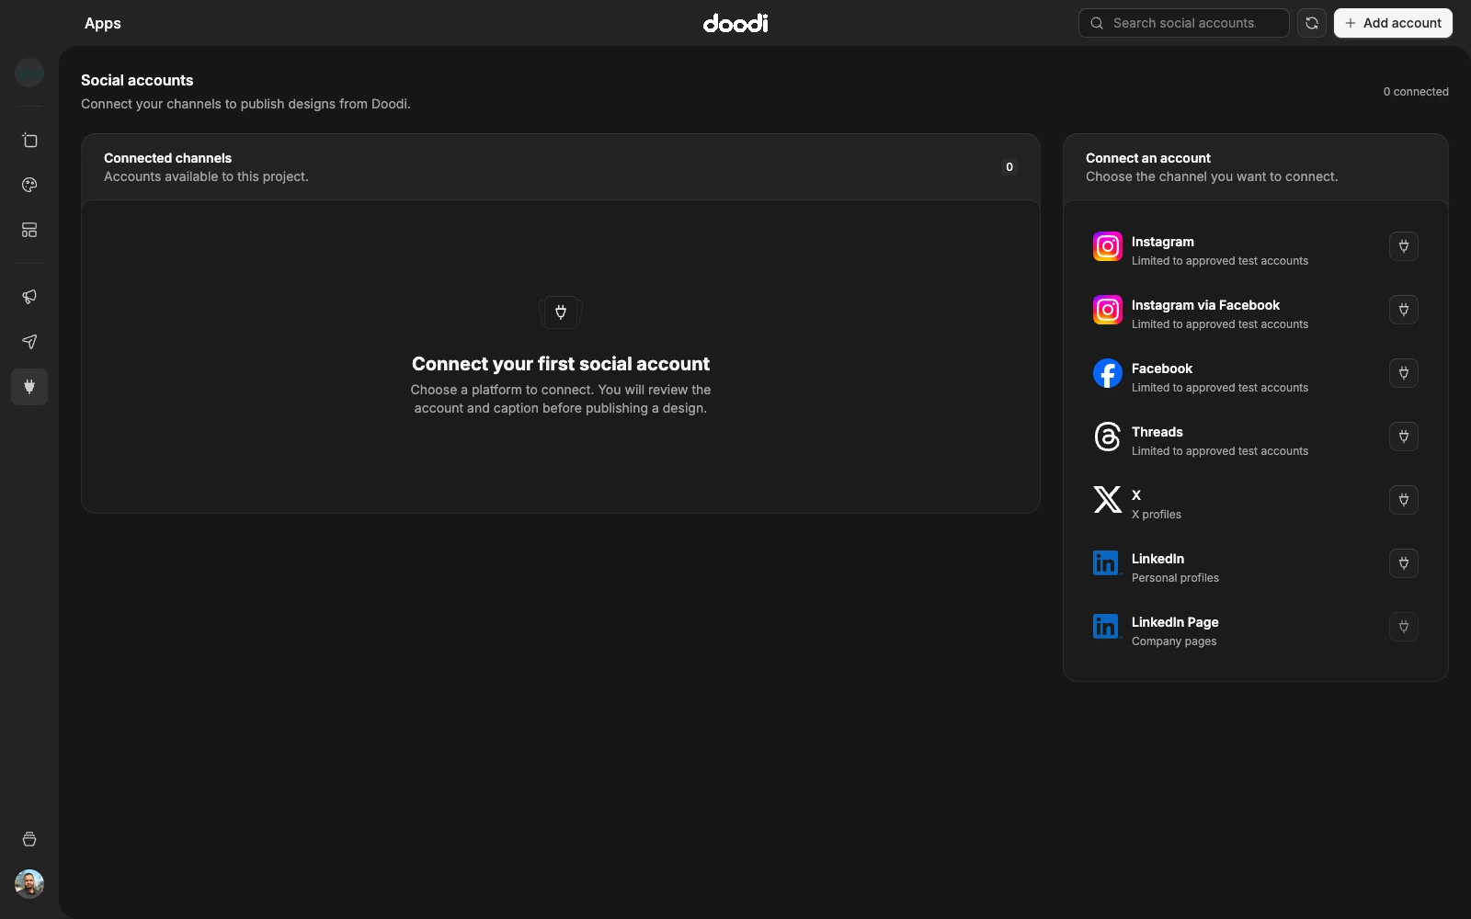Click the "Connect your first social account" headline
Viewport: 1471px width, 919px height.
(561, 364)
